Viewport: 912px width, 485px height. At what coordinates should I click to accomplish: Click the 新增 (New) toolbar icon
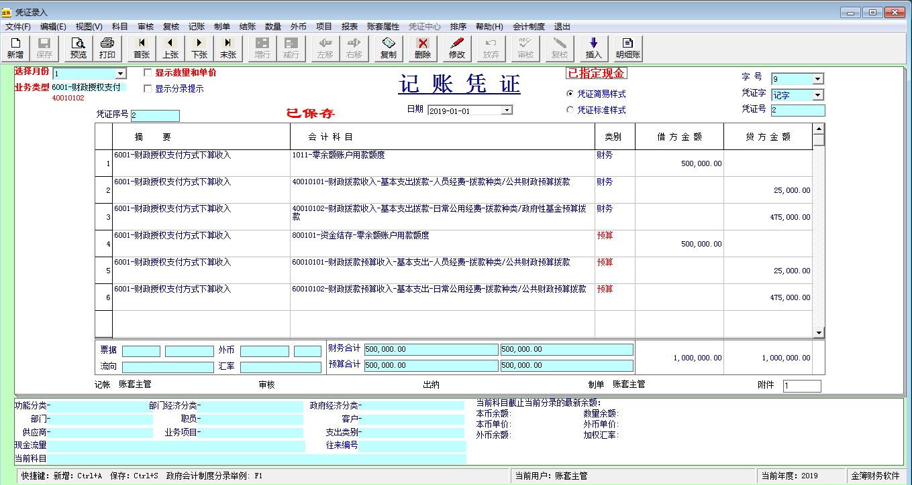(x=15, y=48)
